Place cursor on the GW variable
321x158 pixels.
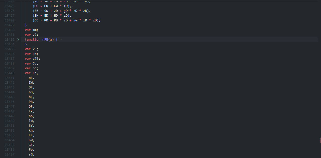tap(31, 140)
